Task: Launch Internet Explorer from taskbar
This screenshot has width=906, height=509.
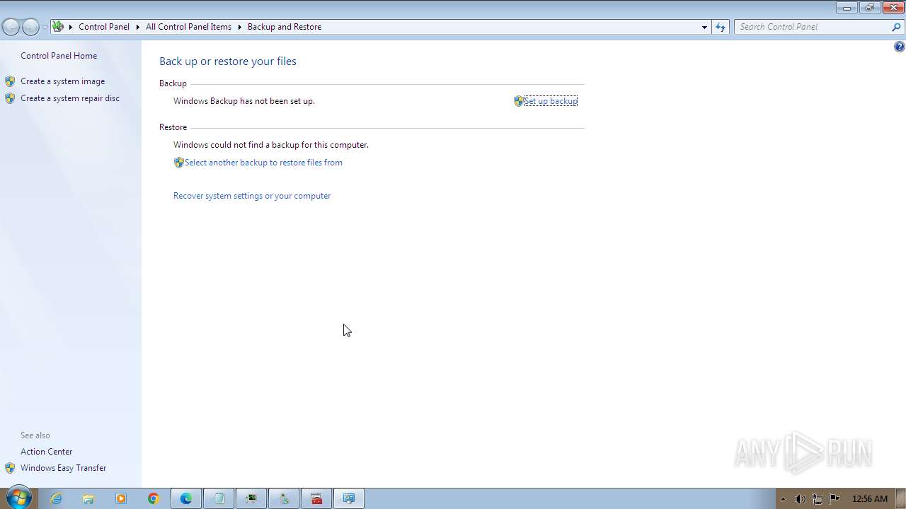Action: click(x=56, y=498)
